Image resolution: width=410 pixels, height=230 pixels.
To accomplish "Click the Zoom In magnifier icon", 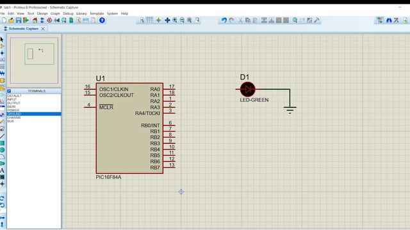I will (175, 20).
